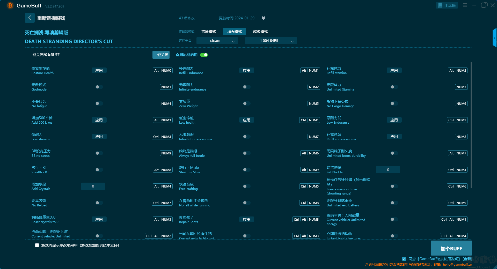Expand the blue side panel tab
The height and width of the screenshot is (269, 497).
pos(495,38)
